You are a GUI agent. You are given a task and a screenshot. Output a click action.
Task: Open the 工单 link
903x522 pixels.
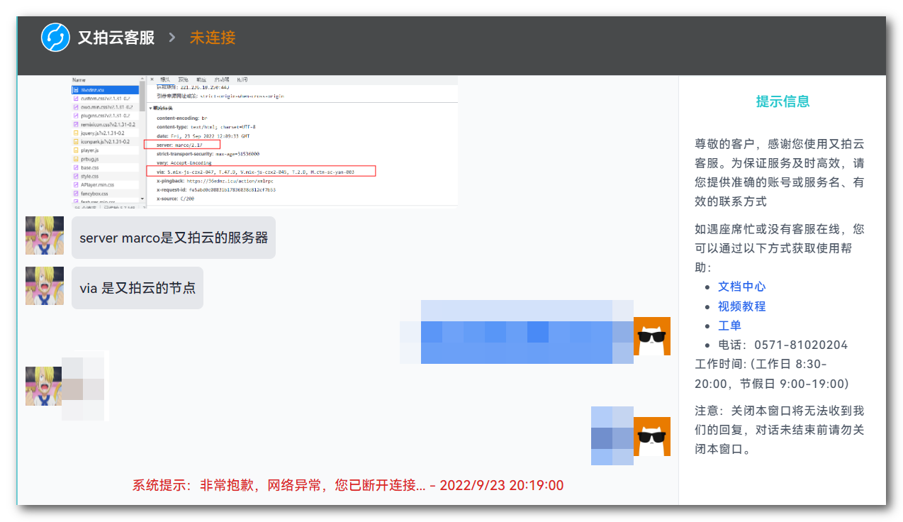(729, 326)
